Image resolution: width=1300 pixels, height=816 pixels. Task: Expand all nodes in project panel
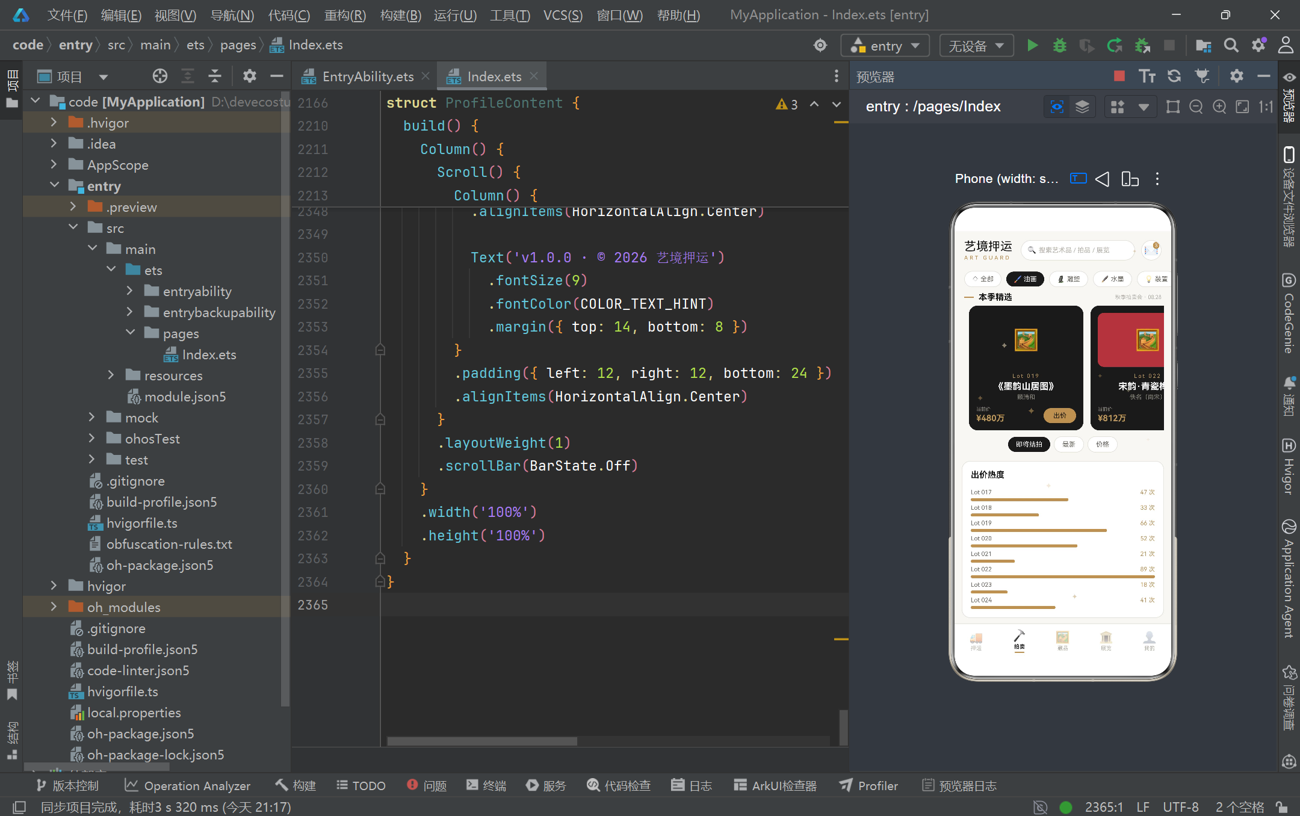(x=188, y=76)
